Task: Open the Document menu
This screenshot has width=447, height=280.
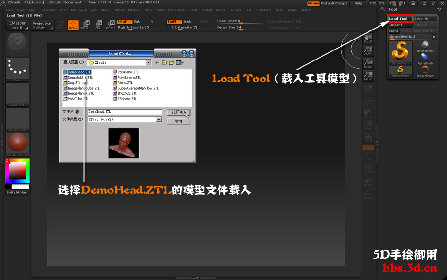Action: click(x=48, y=10)
